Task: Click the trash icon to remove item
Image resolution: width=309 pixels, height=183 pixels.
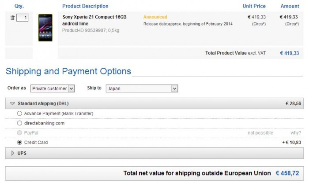Action: (12, 18)
